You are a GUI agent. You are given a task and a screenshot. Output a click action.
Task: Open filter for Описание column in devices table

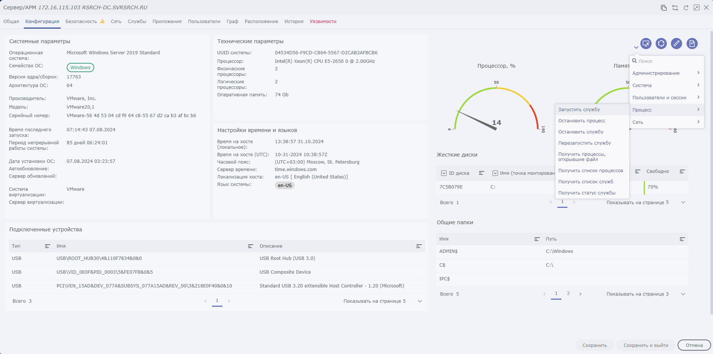tap(419, 246)
